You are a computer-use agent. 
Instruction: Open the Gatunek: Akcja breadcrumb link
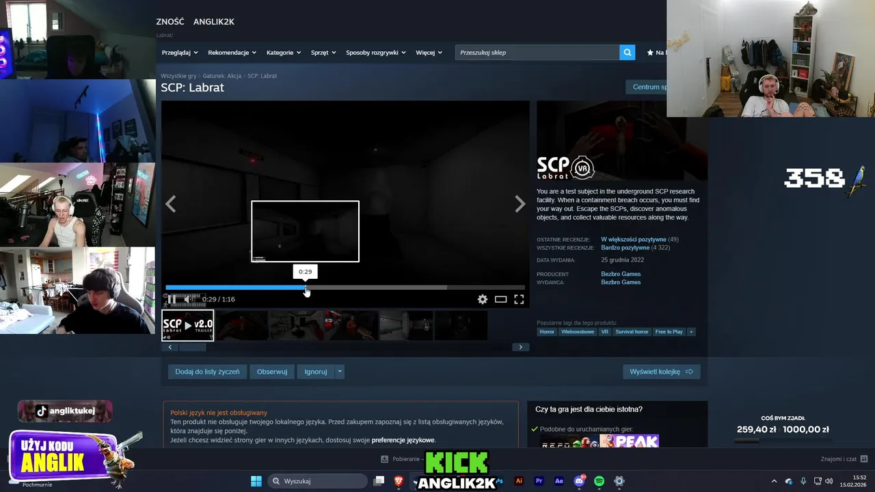click(x=222, y=76)
